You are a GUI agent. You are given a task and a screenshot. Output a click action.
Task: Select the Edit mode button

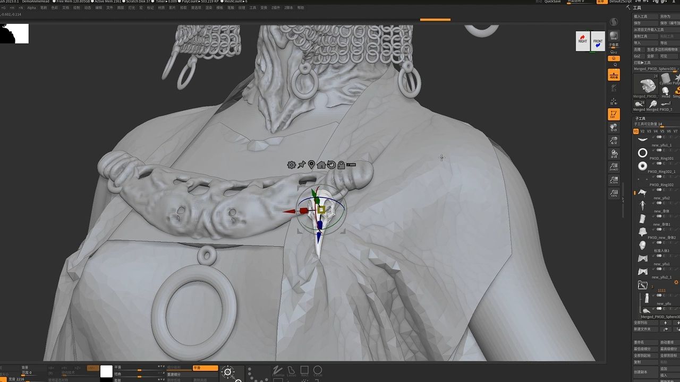click(614, 114)
